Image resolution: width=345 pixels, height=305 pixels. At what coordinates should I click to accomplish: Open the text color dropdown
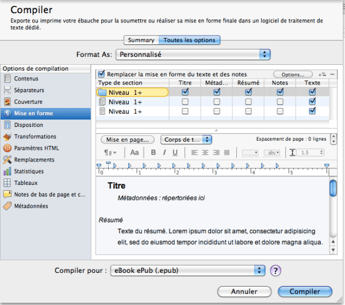(250, 153)
